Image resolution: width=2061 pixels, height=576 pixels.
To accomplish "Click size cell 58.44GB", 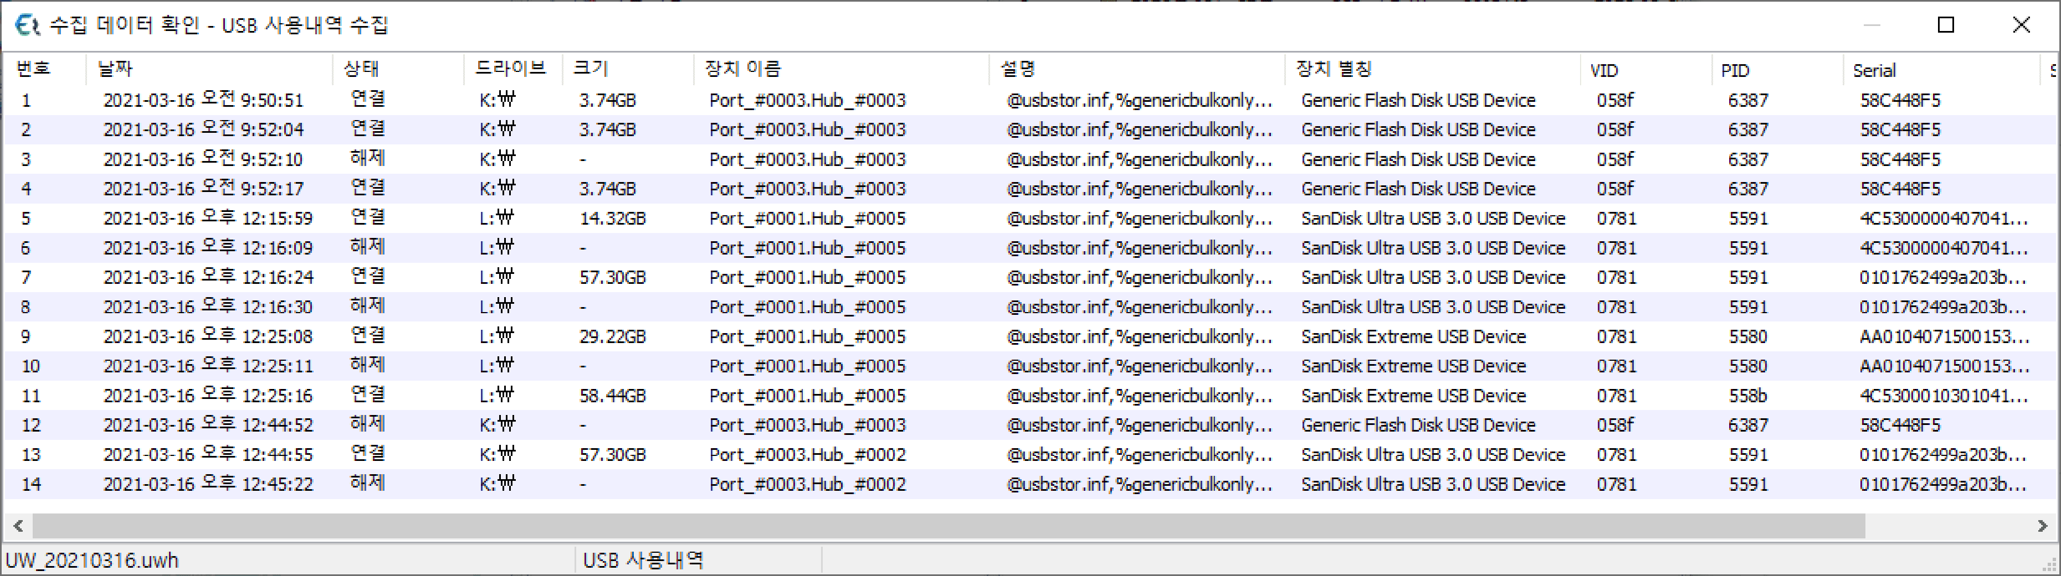I will click(612, 396).
